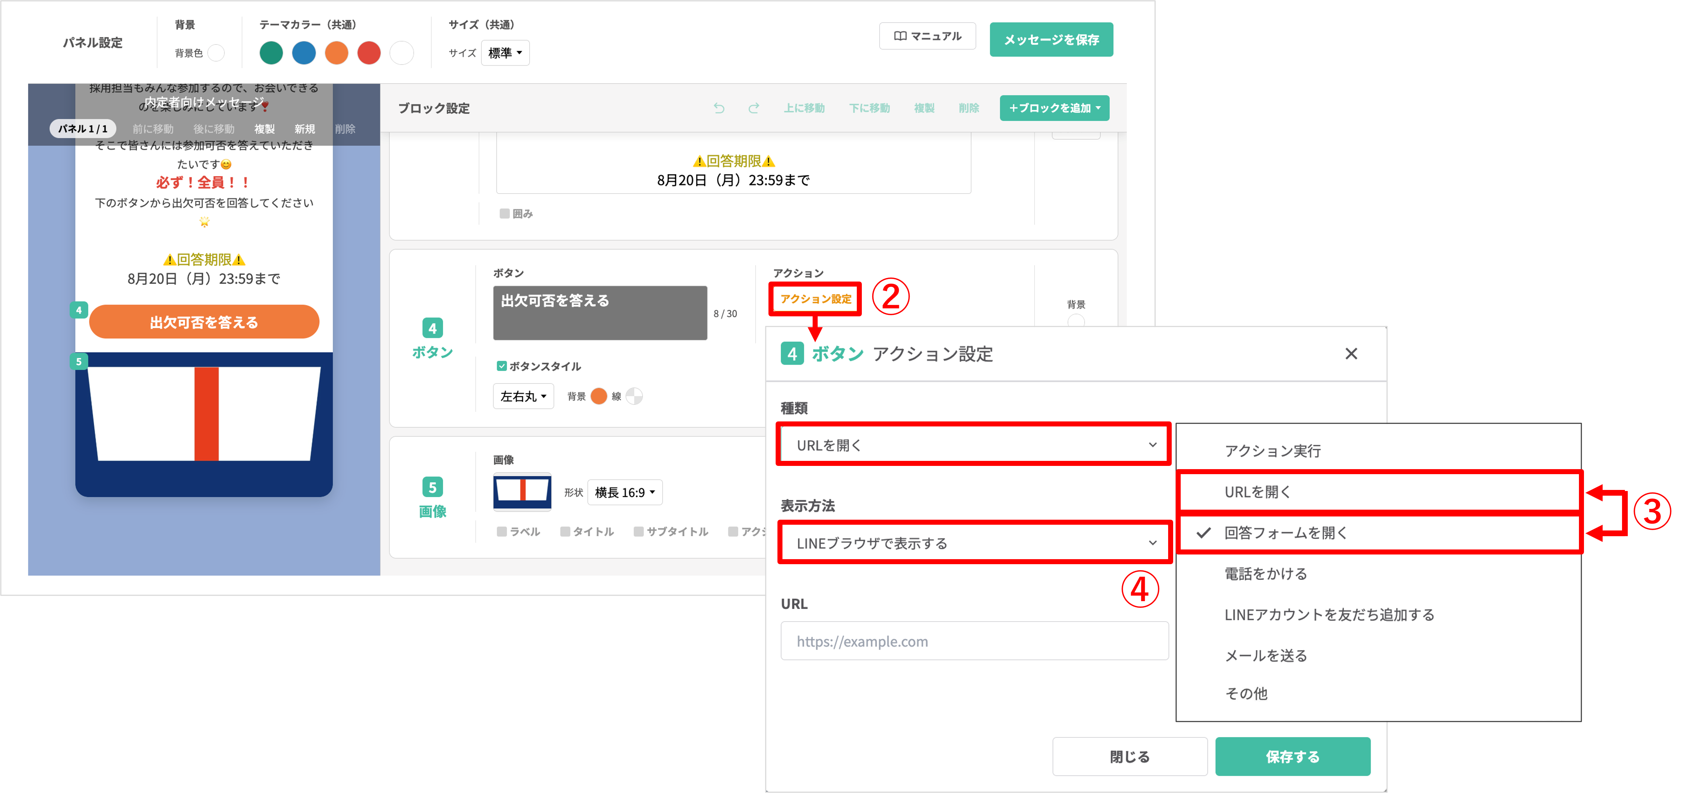This screenshot has width=1696, height=793.
Task: Close the ボタン アクション設定 dialog
Action: 1351,354
